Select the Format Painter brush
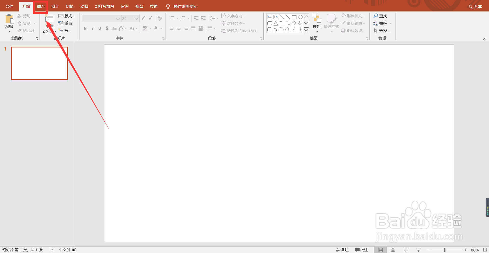 coord(19,31)
